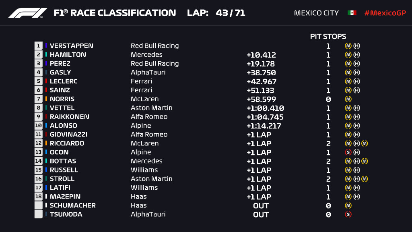The width and height of the screenshot is (412, 232).
Task: Click the MEXICO CITY location label
Action: click(x=316, y=13)
